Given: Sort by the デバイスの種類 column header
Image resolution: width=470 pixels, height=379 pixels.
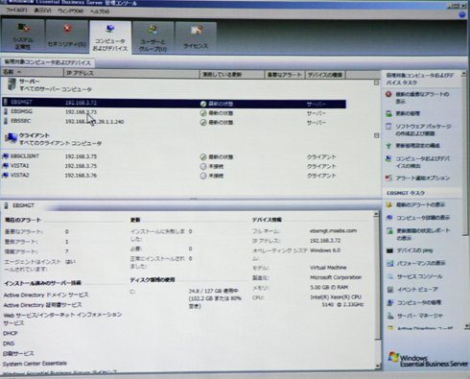Looking at the screenshot, I should point(325,75).
